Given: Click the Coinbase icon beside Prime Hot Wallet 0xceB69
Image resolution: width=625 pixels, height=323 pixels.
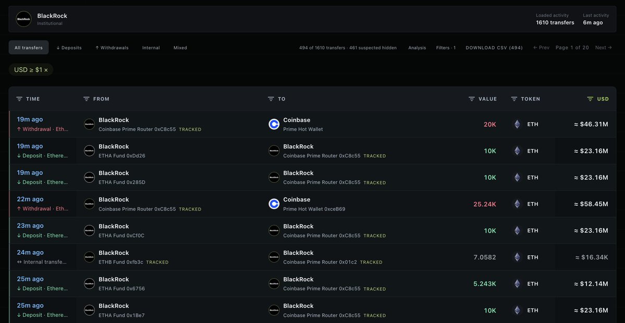Looking at the screenshot, I should [x=274, y=204].
